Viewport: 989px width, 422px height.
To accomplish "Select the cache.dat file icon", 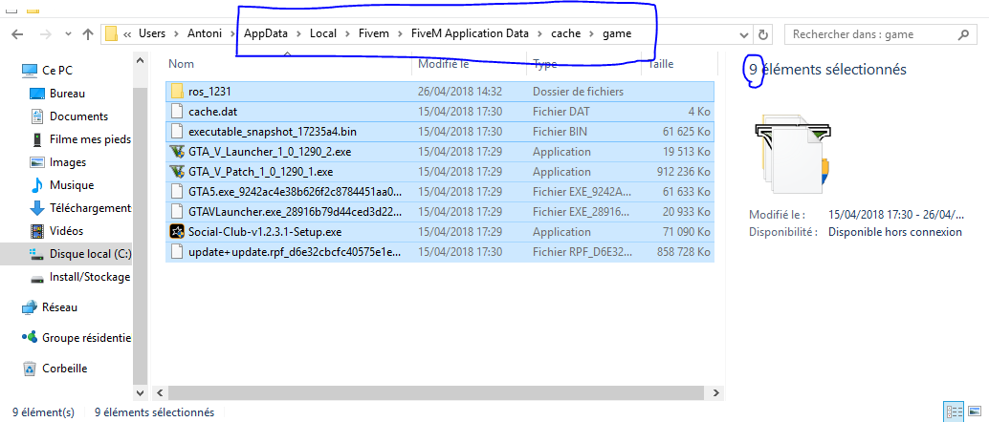I will [177, 112].
